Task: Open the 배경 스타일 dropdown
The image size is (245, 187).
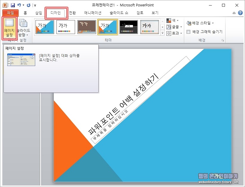Action: [200, 23]
